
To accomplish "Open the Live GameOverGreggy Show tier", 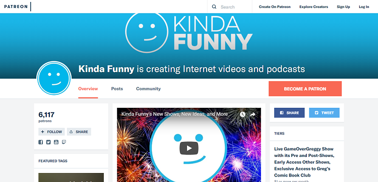I will click(304, 162).
